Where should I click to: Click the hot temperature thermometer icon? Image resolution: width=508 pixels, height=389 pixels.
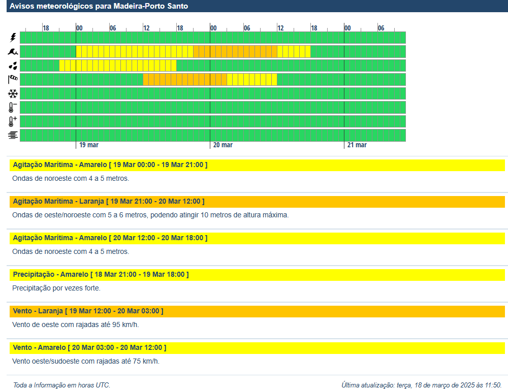[x=13, y=121]
